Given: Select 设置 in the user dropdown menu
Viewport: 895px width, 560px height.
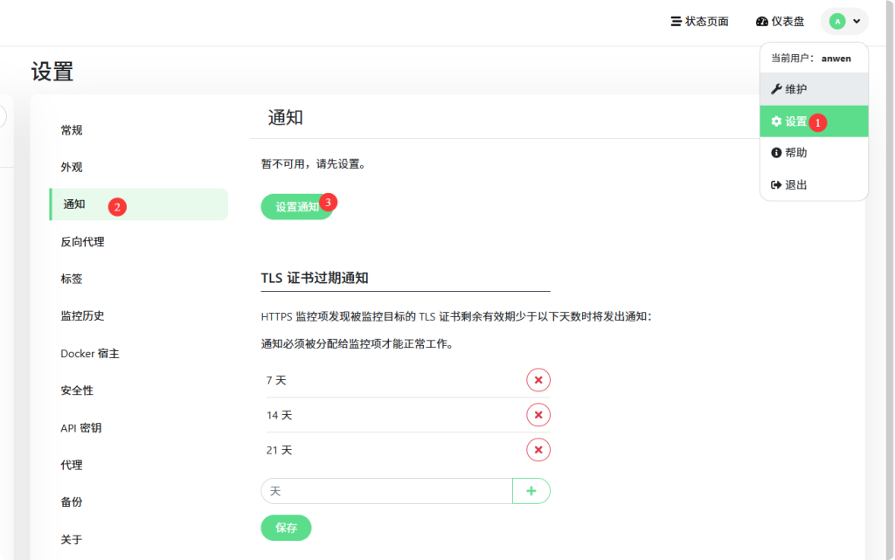Looking at the screenshot, I should (x=814, y=121).
